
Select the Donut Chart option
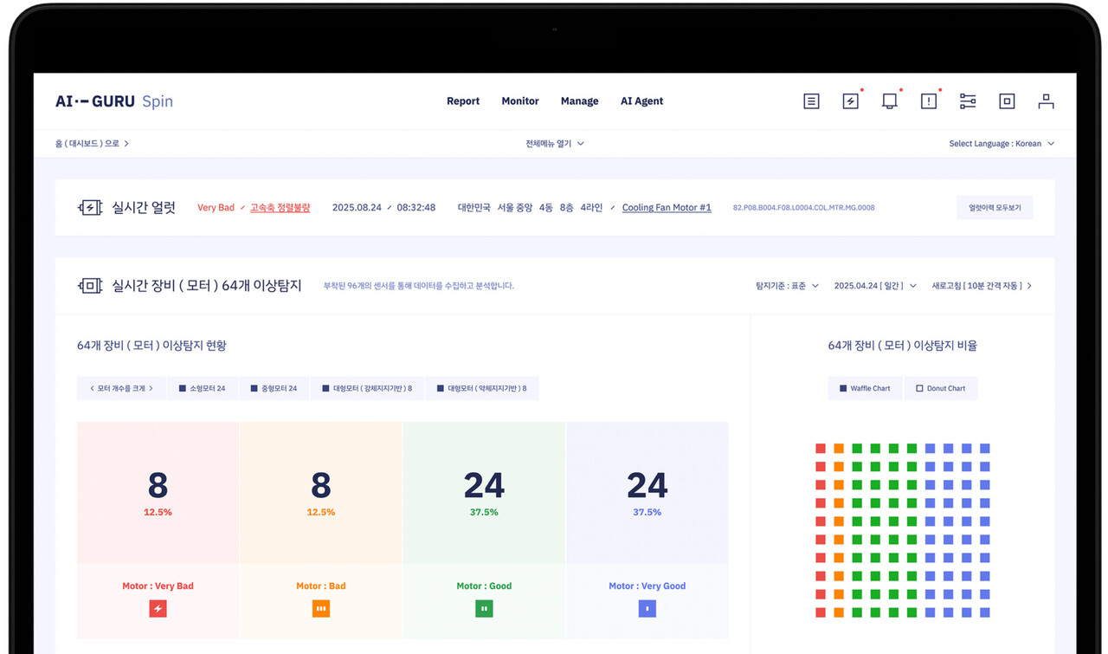[940, 388]
